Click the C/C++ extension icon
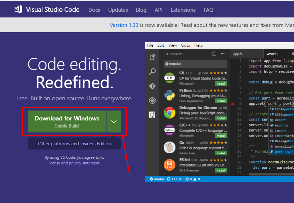 pyautogui.click(x=169, y=130)
